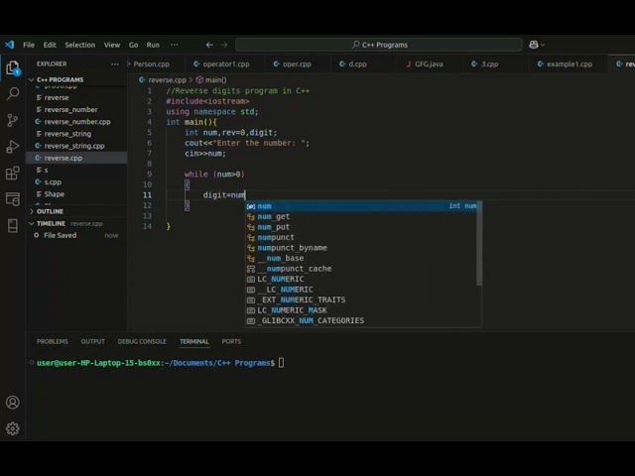
Task: Open the Extensions view
Action: tap(13, 173)
